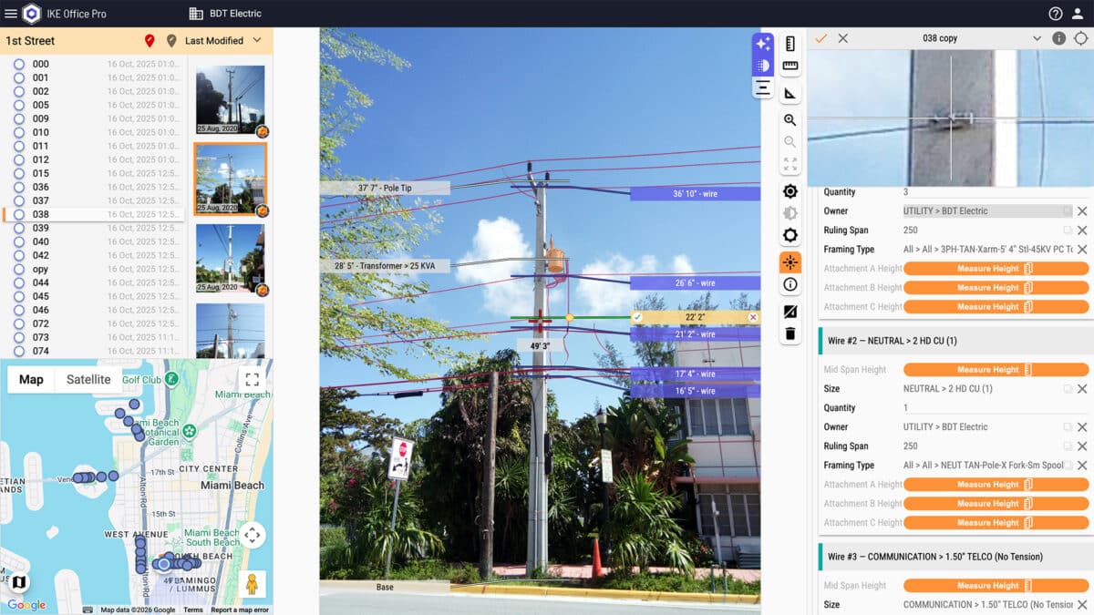Select the radio circle for 036
Screen dimensions: 1094x615
(x=19, y=187)
